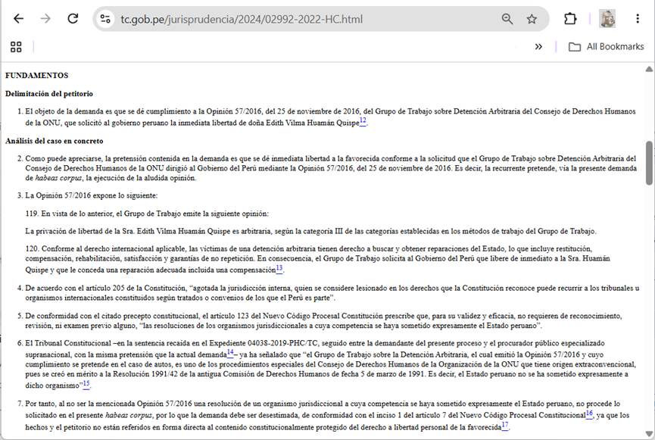
Task: Click text 'Expediente 04038-2019-PHC/TC'
Action: click(x=264, y=344)
